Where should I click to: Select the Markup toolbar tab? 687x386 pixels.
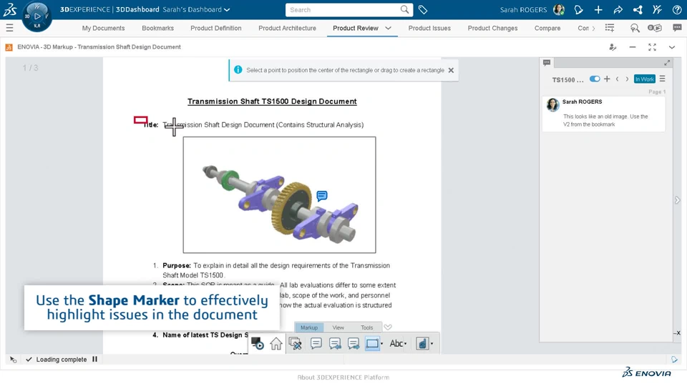pyautogui.click(x=309, y=327)
